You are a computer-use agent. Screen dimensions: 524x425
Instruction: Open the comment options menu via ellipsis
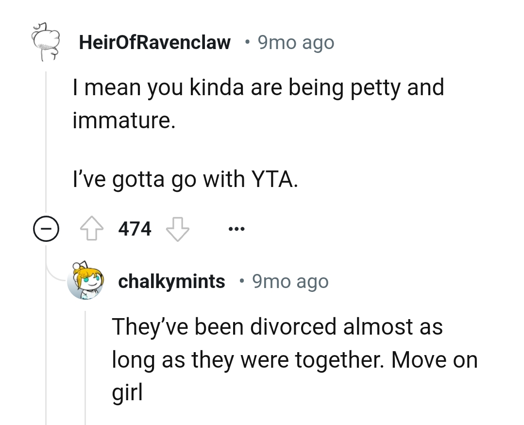[237, 228]
